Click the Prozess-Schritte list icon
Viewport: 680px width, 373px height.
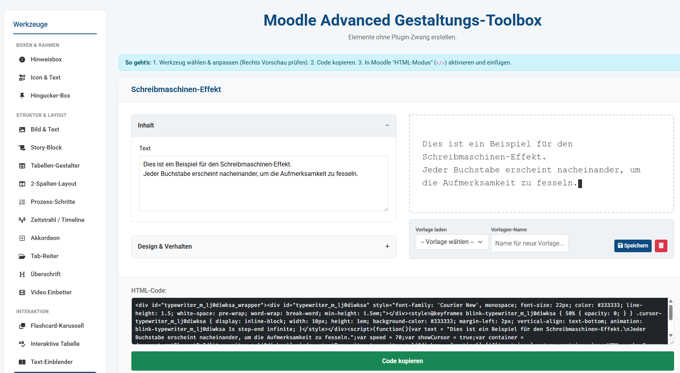click(22, 202)
